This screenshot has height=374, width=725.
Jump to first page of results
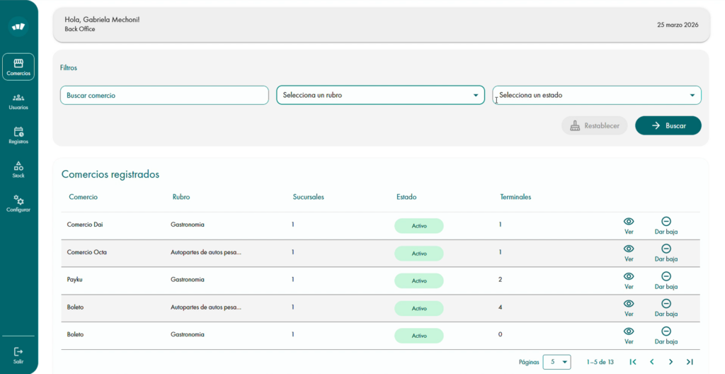[633, 362]
